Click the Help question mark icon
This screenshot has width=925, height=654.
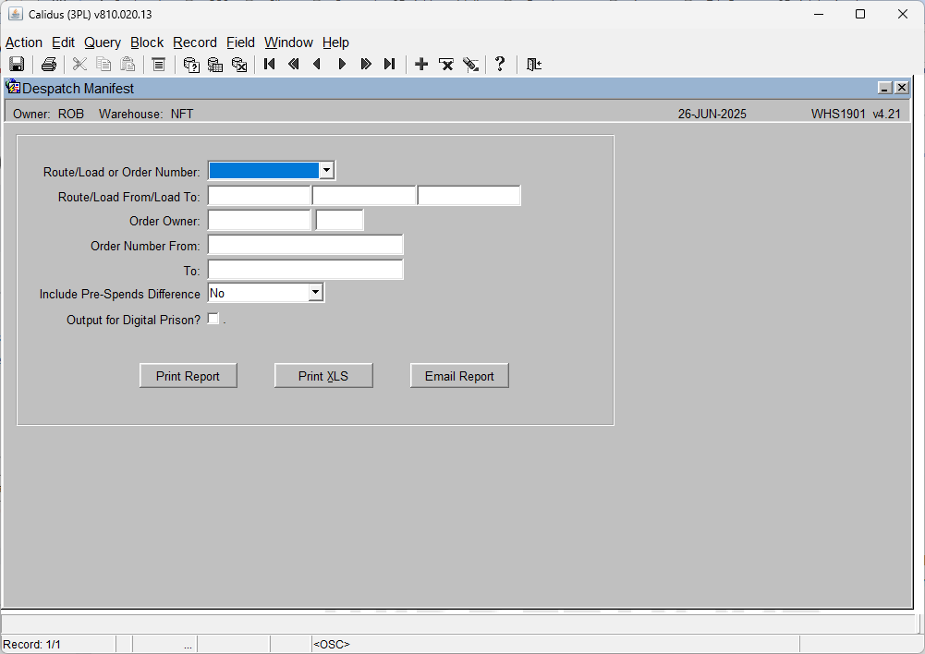500,64
